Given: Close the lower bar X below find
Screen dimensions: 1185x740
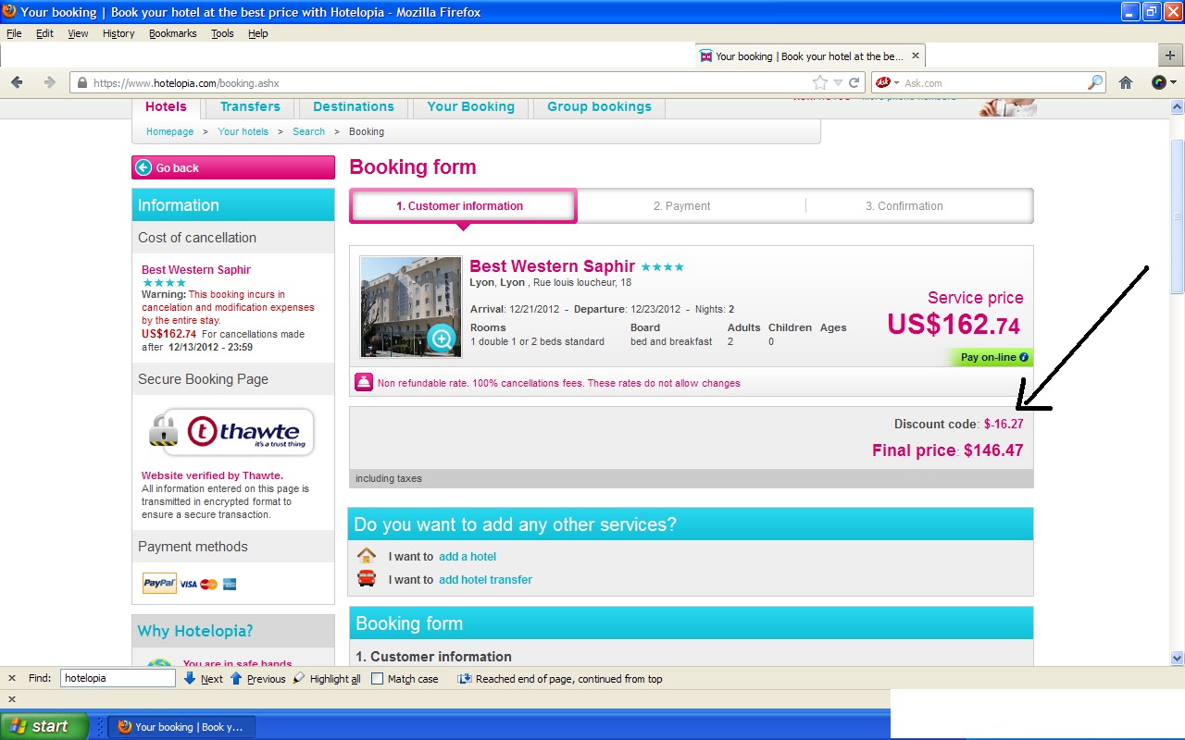Looking at the screenshot, I should tap(12, 699).
